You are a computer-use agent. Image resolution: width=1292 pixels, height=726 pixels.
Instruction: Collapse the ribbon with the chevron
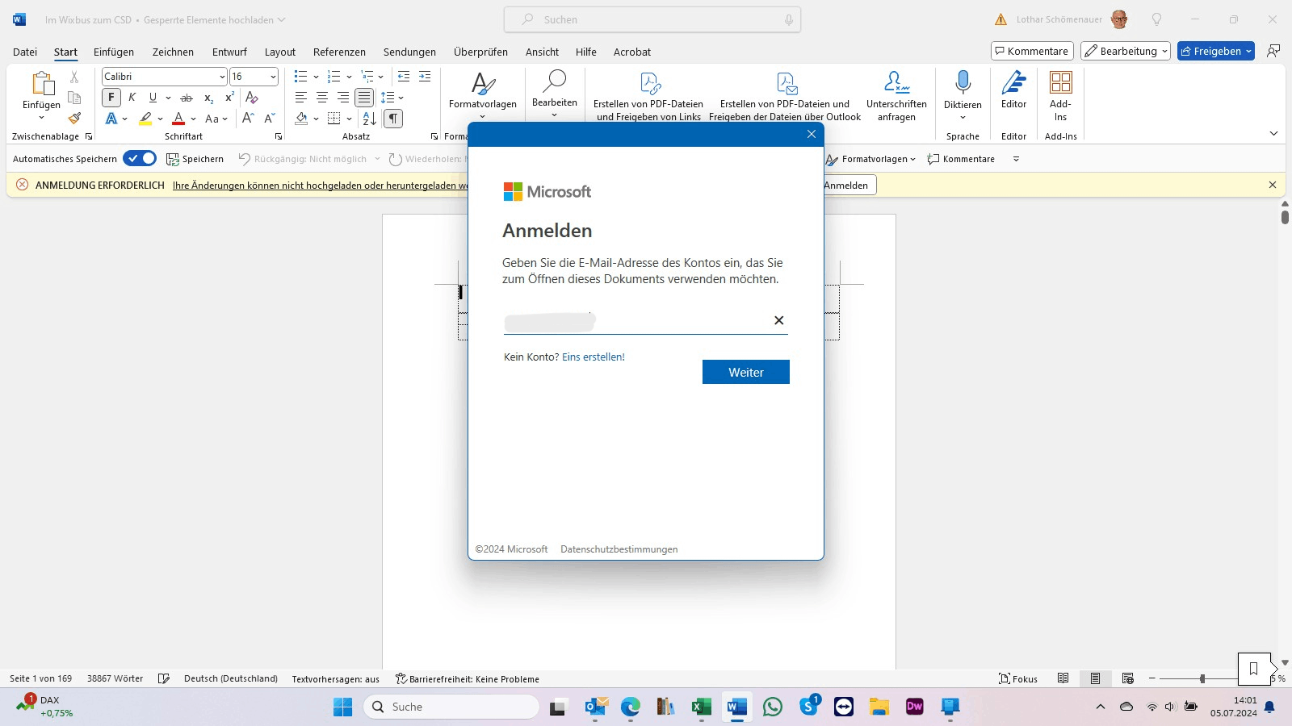pos(1273,133)
